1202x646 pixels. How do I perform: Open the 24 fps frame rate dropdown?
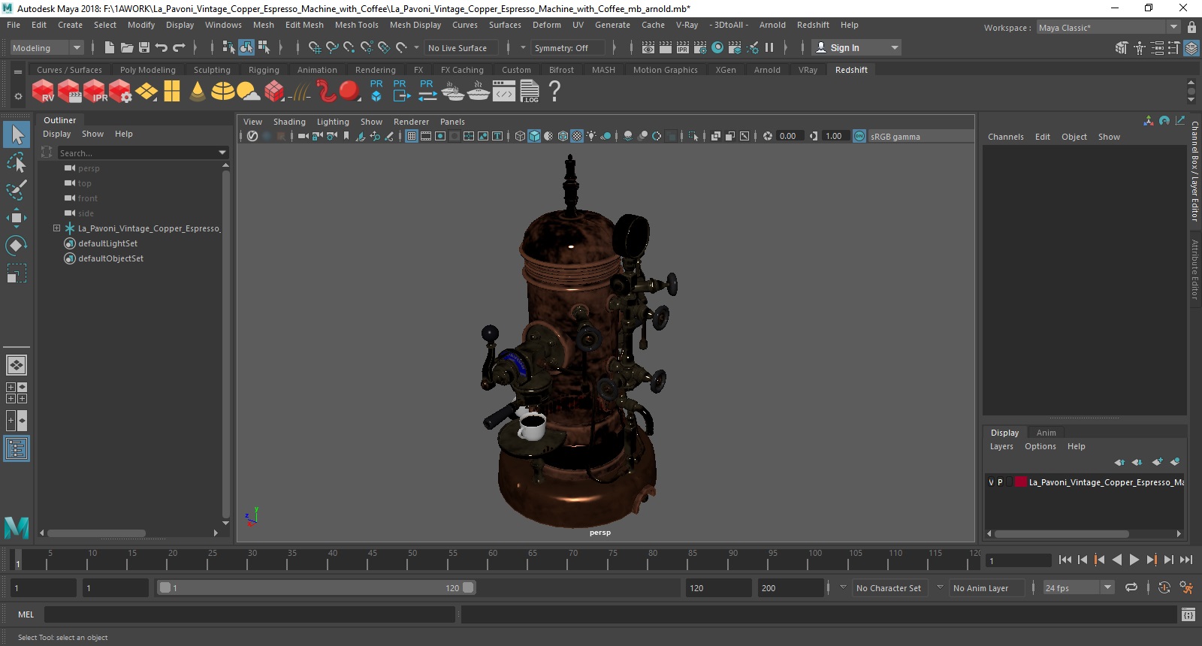(x=1079, y=587)
